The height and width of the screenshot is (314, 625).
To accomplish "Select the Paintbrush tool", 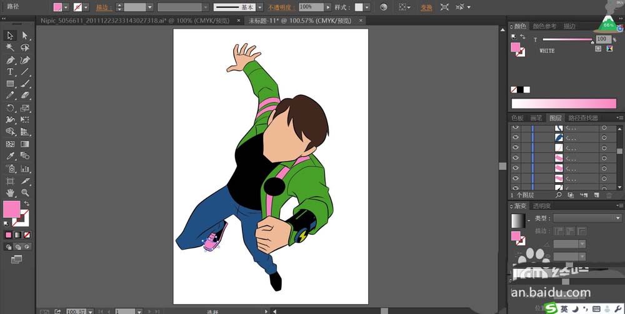I will click(25, 84).
